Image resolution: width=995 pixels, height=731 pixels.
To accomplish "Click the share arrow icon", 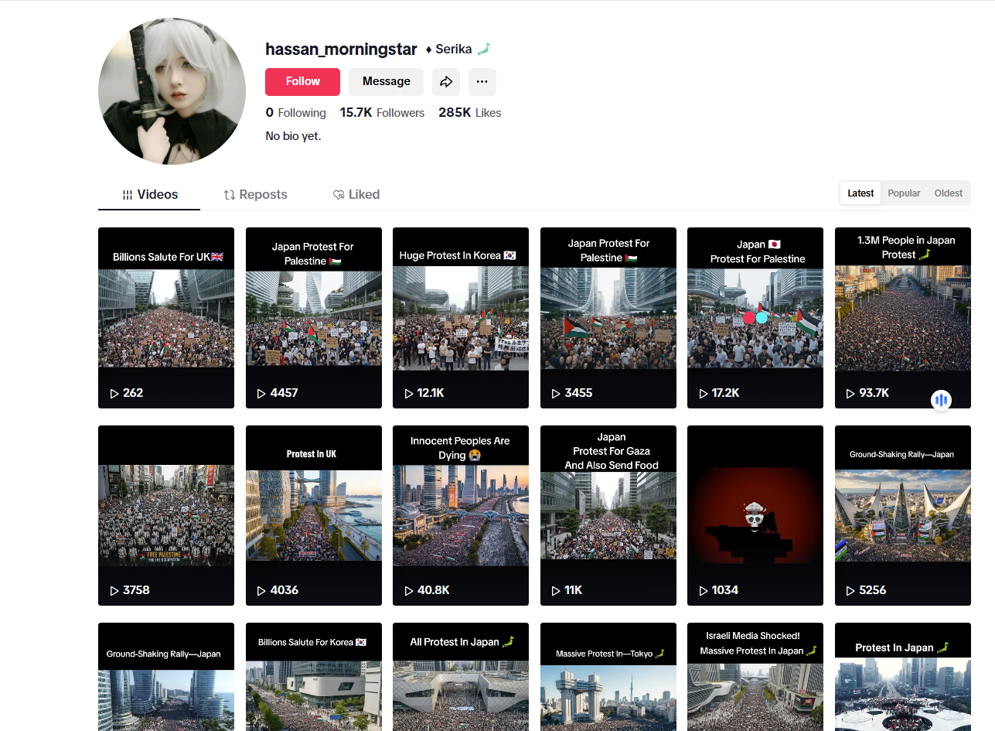I will click(x=446, y=82).
